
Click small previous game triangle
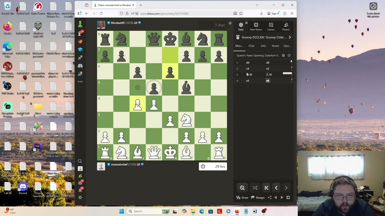pos(276,197)
